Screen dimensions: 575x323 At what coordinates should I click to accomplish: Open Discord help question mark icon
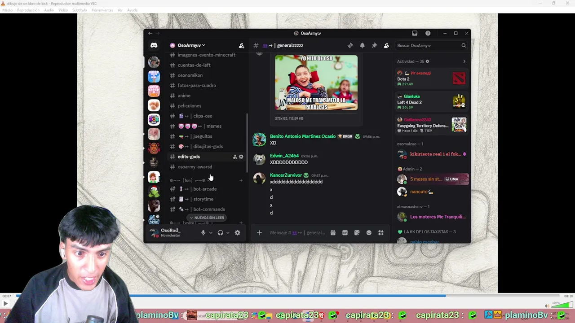pyautogui.click(x=428, y=33)
